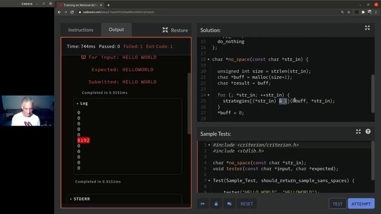The height and width of the screenshot is (214, 381).
Task: Click the RESET button
Action: 246,203
